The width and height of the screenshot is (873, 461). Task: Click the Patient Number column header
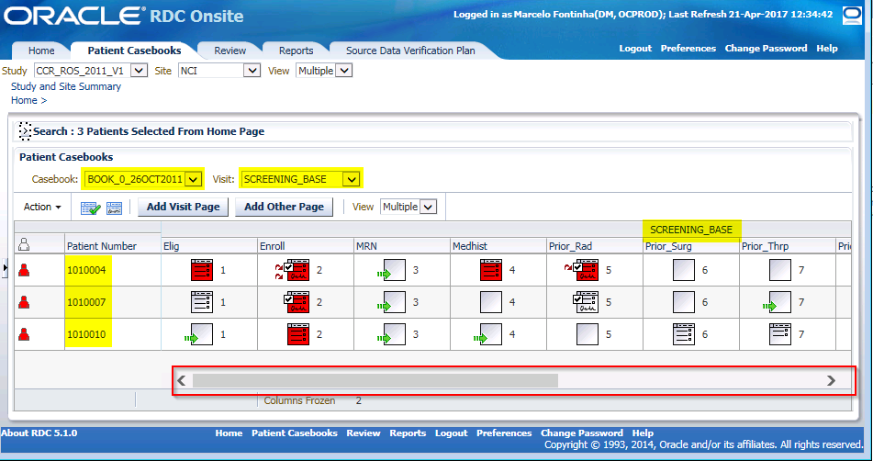(x=101, y=246)
